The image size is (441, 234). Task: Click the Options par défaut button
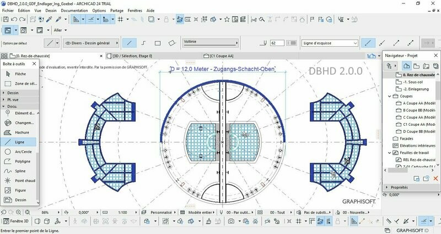coord(15,43)
